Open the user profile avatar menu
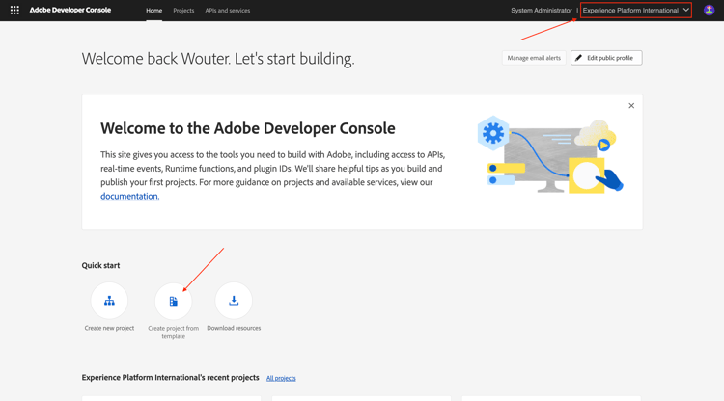724x401 pixels. 709,11
